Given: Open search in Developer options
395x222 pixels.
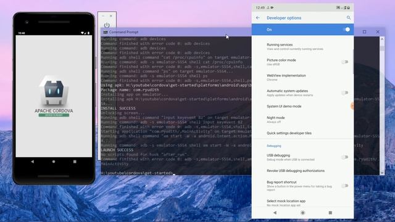Looking at the screenshot, I should [x=348, y=18].
